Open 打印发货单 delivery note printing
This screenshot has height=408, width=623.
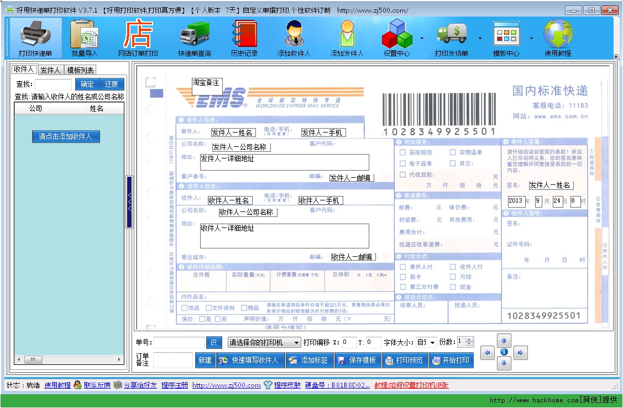click(x=451, y=38)
